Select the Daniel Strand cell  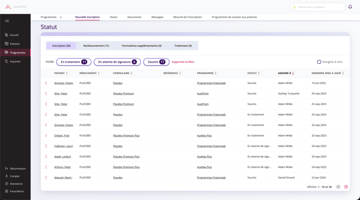pyautogui.click(x=286, y=177)
